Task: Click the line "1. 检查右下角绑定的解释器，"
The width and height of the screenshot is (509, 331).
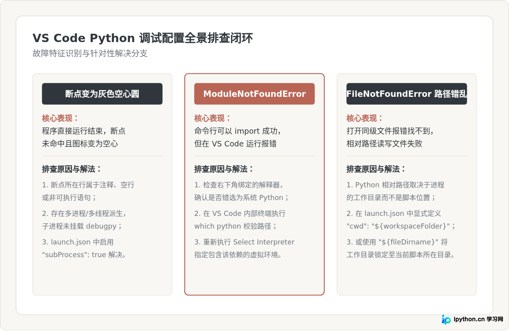Action: point(239,185)
